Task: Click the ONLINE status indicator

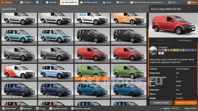Action: click(x=175, y=108)
